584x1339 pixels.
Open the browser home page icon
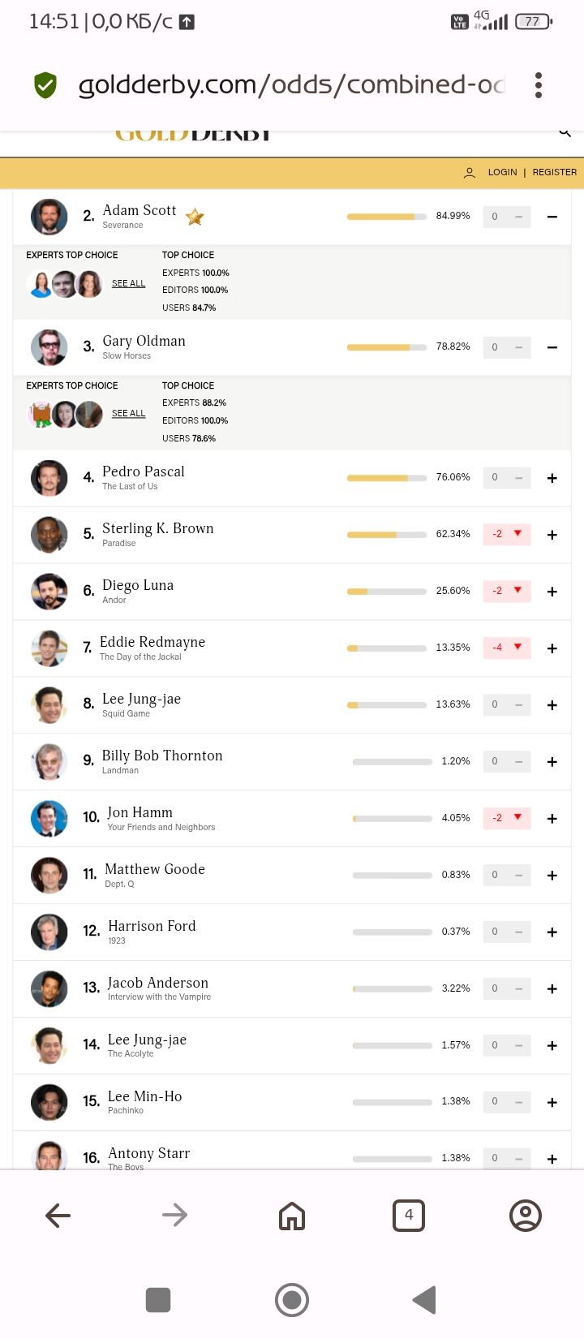(292, 1215)
